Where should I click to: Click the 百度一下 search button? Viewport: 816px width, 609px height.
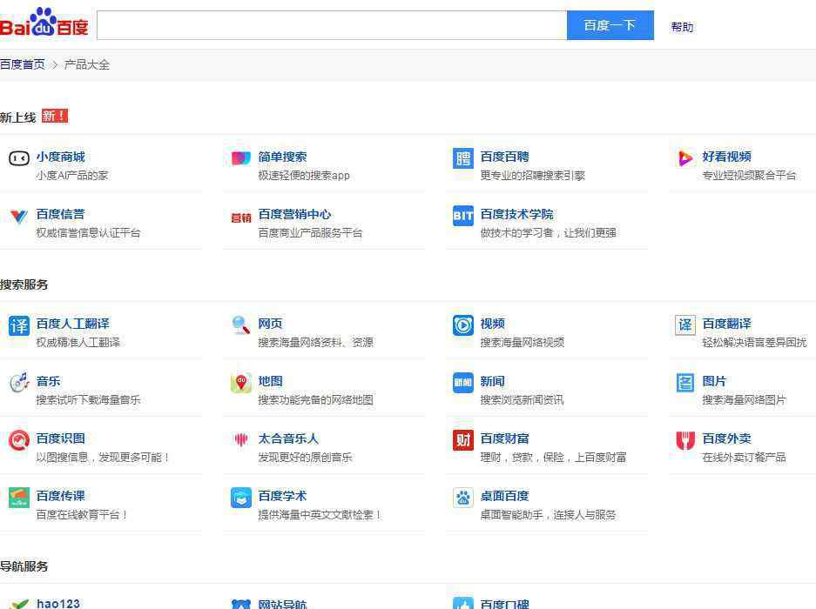(610, 25)
